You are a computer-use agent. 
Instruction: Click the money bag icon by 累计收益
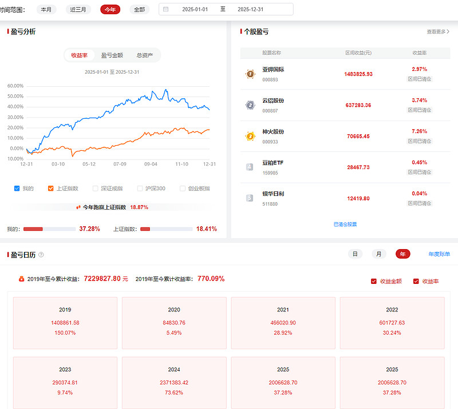(x=22, y=279)
